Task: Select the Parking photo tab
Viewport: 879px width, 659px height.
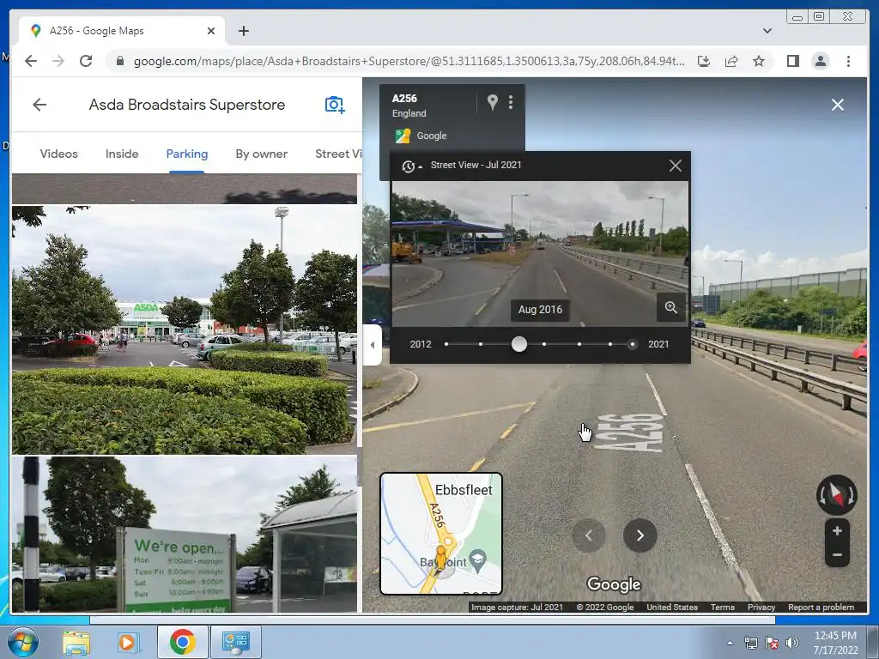Action: (186, 154)
